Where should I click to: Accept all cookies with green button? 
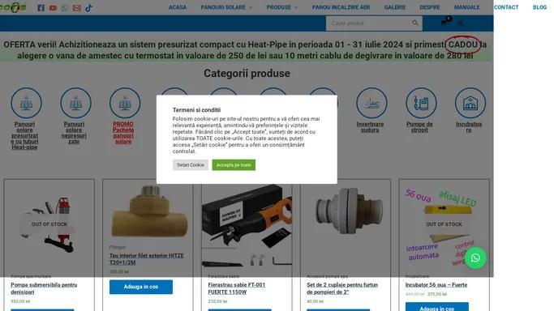tap(234, 165)
